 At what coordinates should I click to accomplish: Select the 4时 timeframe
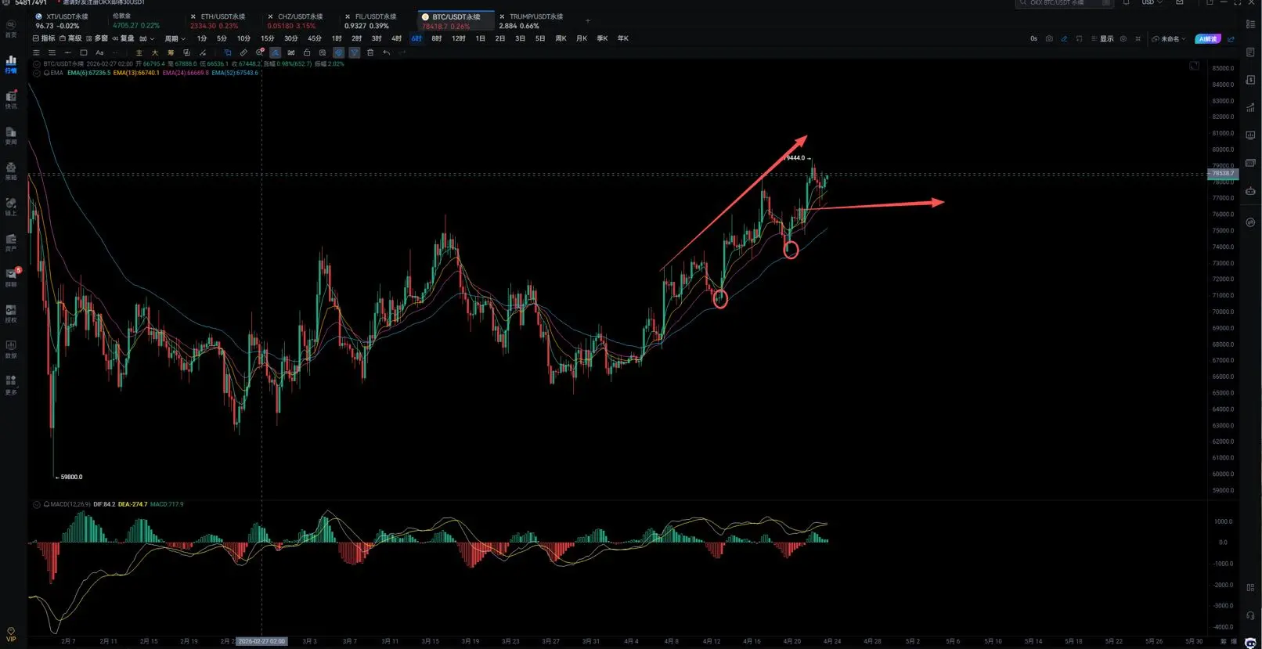coord(396,38)
